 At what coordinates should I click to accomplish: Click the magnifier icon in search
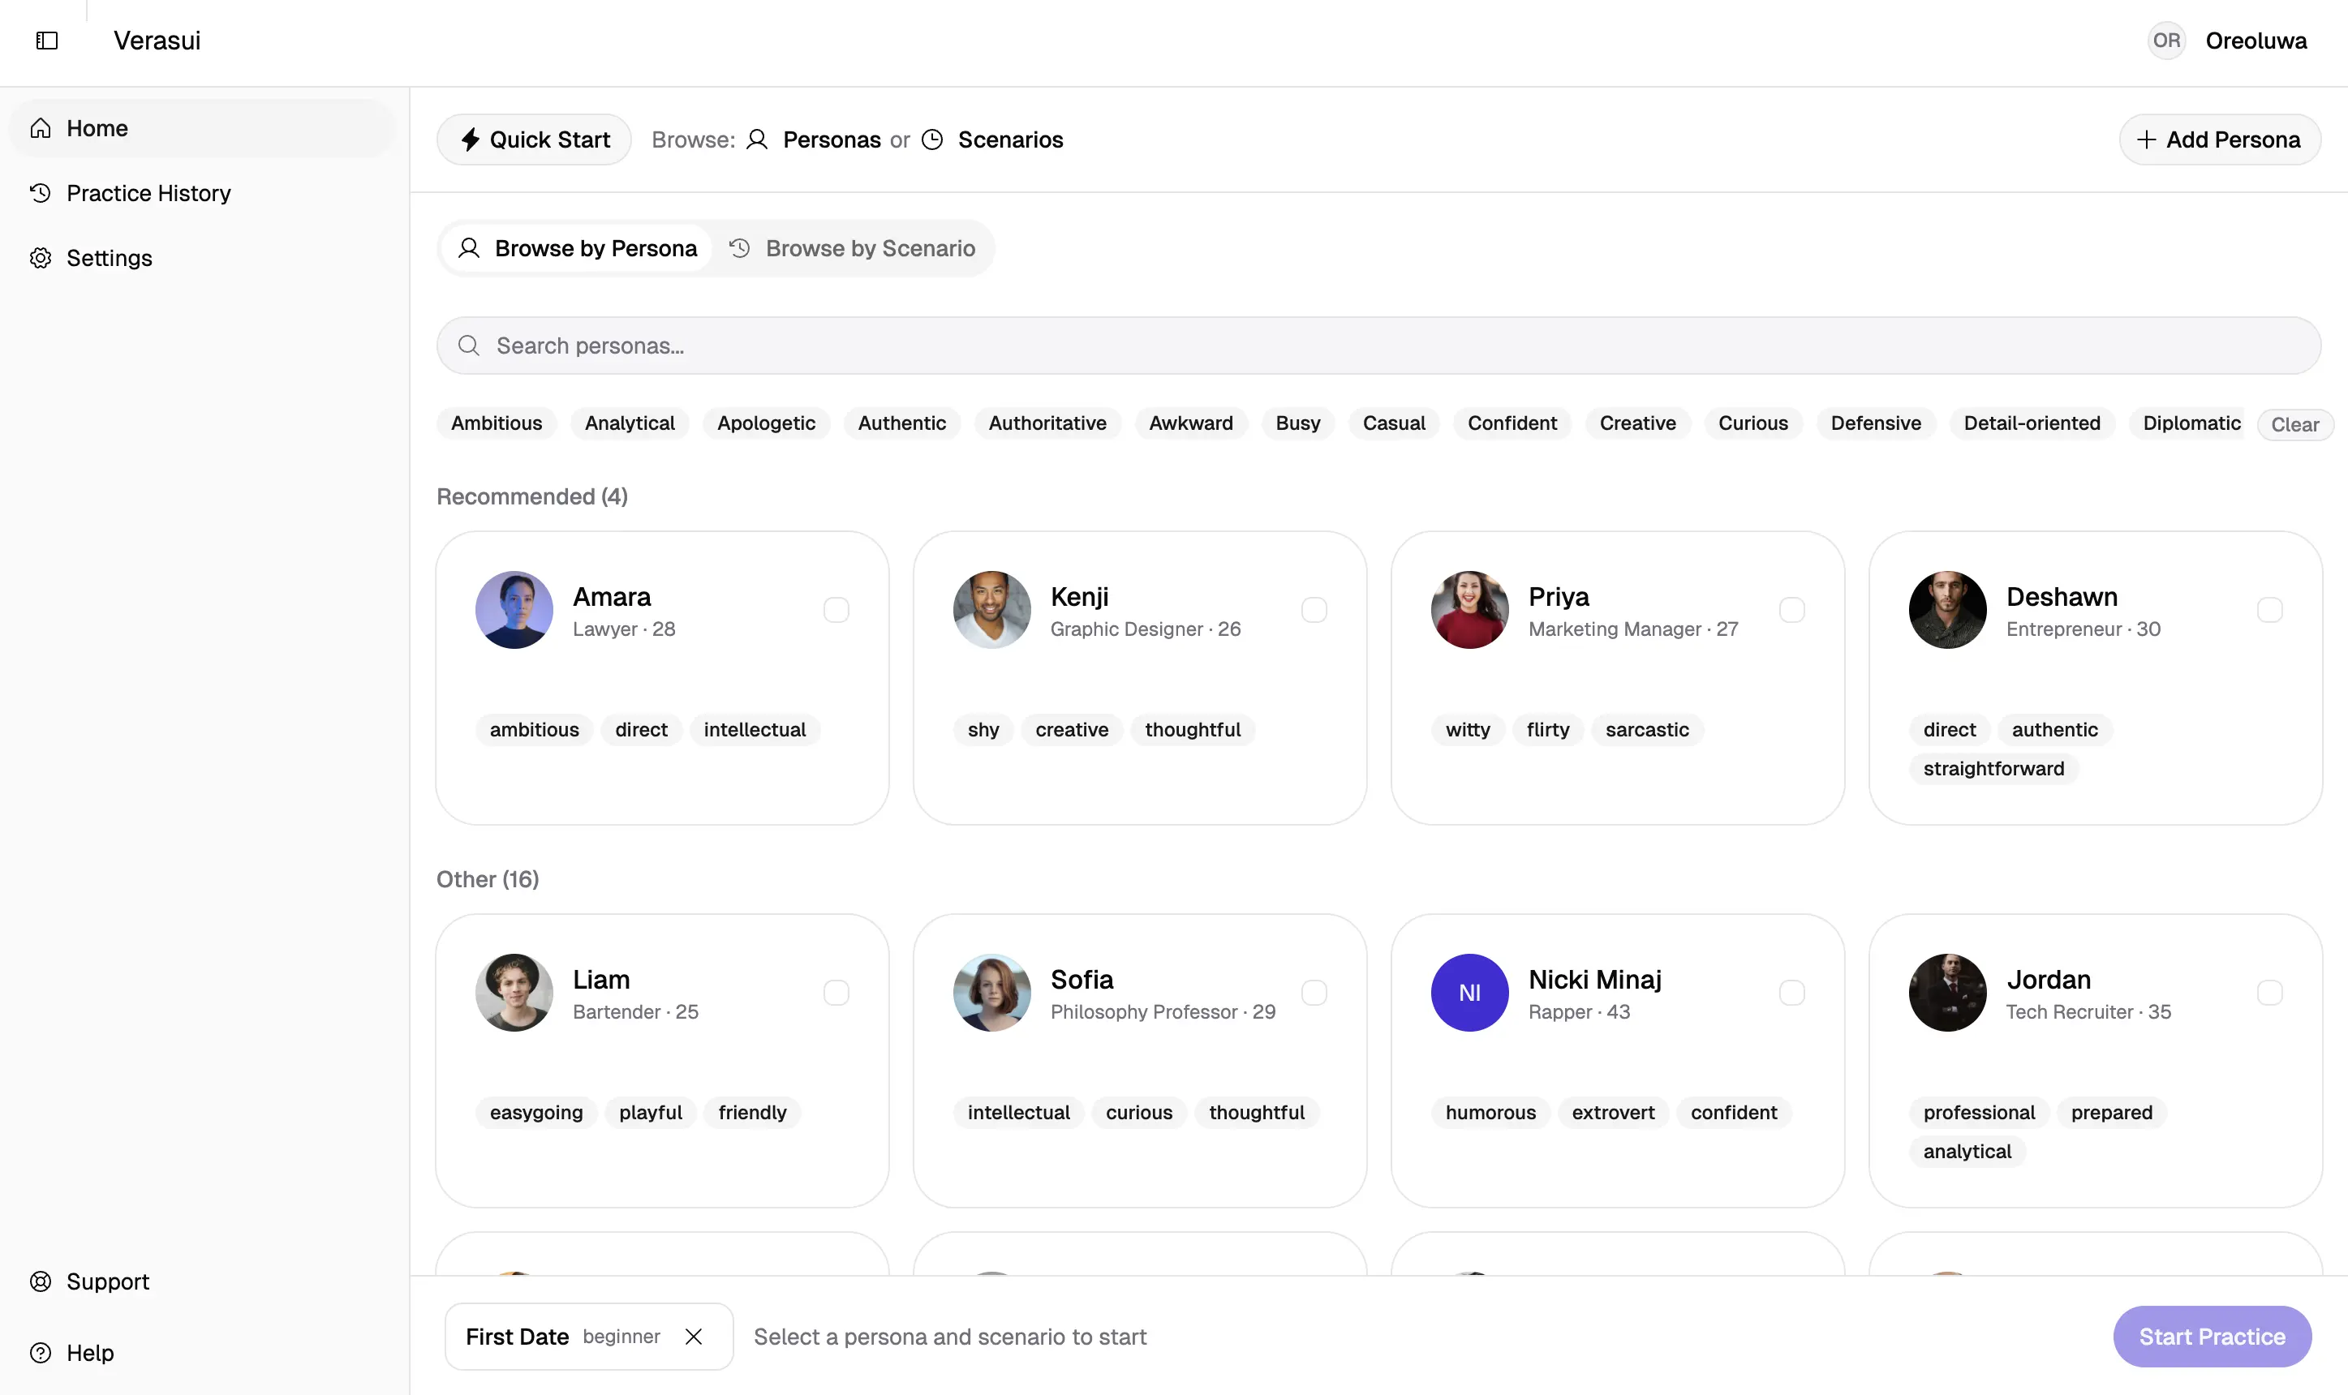pyautogui.click(x=468, y=345)
